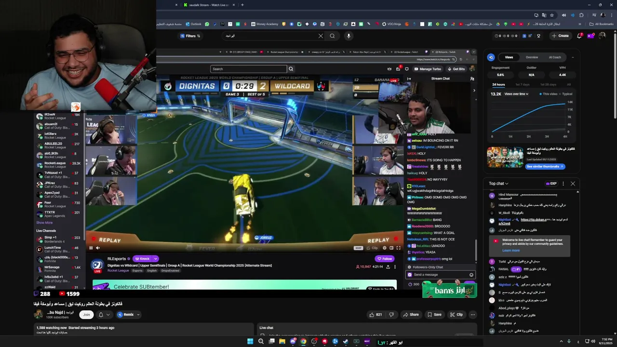
Task: Switch to the Views tab
Action: (x=509, y=57)
